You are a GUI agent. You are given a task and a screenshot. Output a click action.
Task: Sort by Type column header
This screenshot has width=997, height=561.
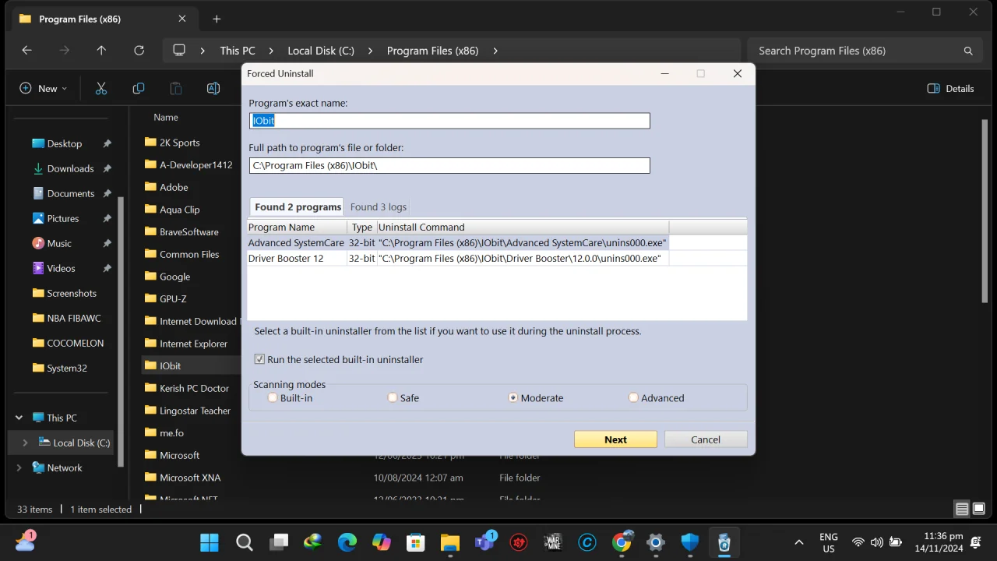pyautogui.click(x=361, y=227)
